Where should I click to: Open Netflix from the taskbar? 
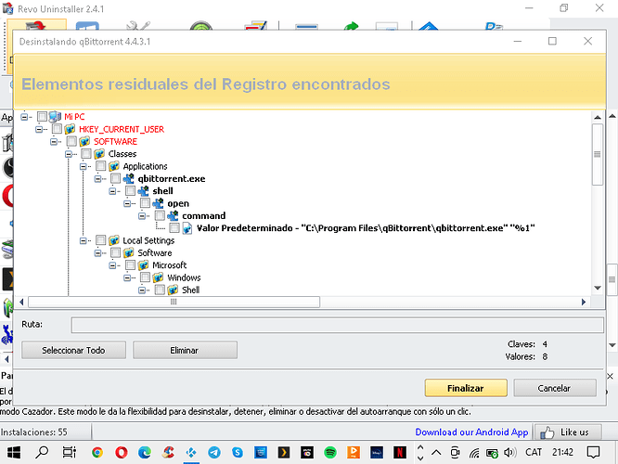pyautogui.click(x=400, y=452)
